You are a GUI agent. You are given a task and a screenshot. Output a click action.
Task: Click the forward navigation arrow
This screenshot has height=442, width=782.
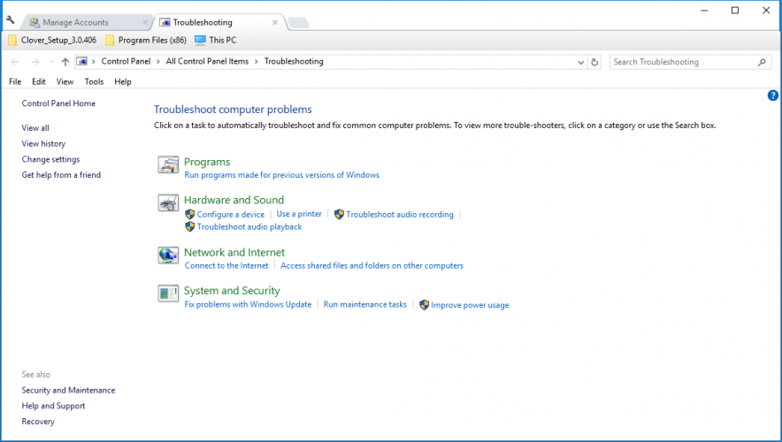pos(34,62)
